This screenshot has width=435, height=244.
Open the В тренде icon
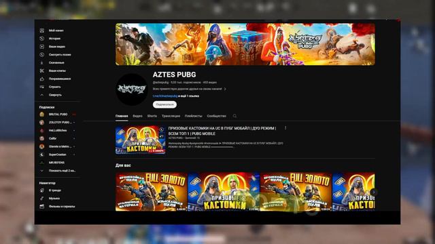tap(42, 190)
